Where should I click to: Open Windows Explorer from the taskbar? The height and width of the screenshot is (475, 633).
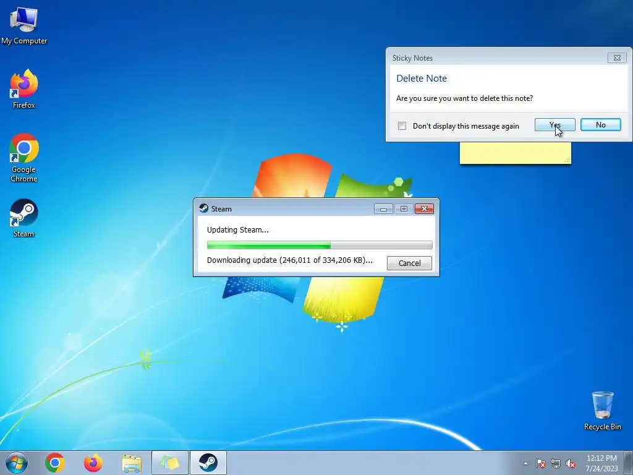pos(132,463)
